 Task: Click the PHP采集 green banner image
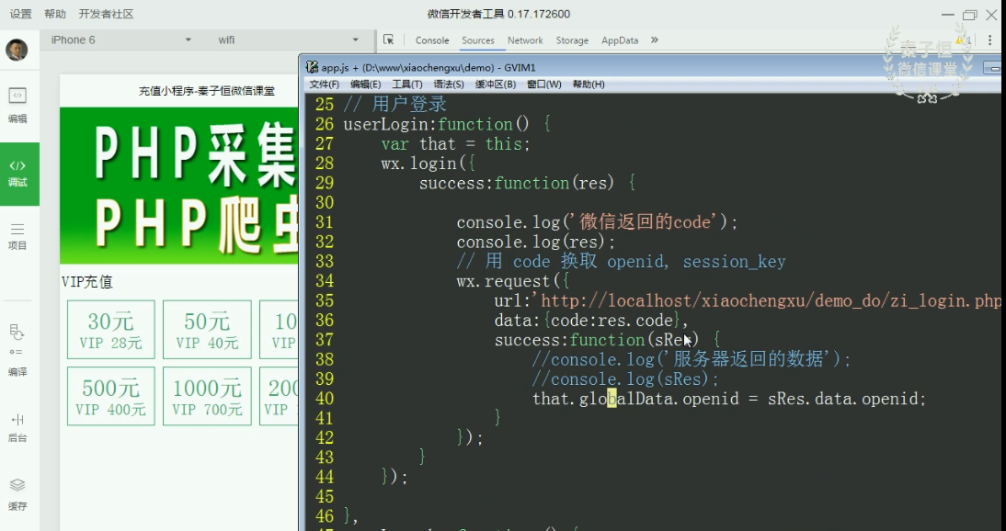click(x=179, y=186)
